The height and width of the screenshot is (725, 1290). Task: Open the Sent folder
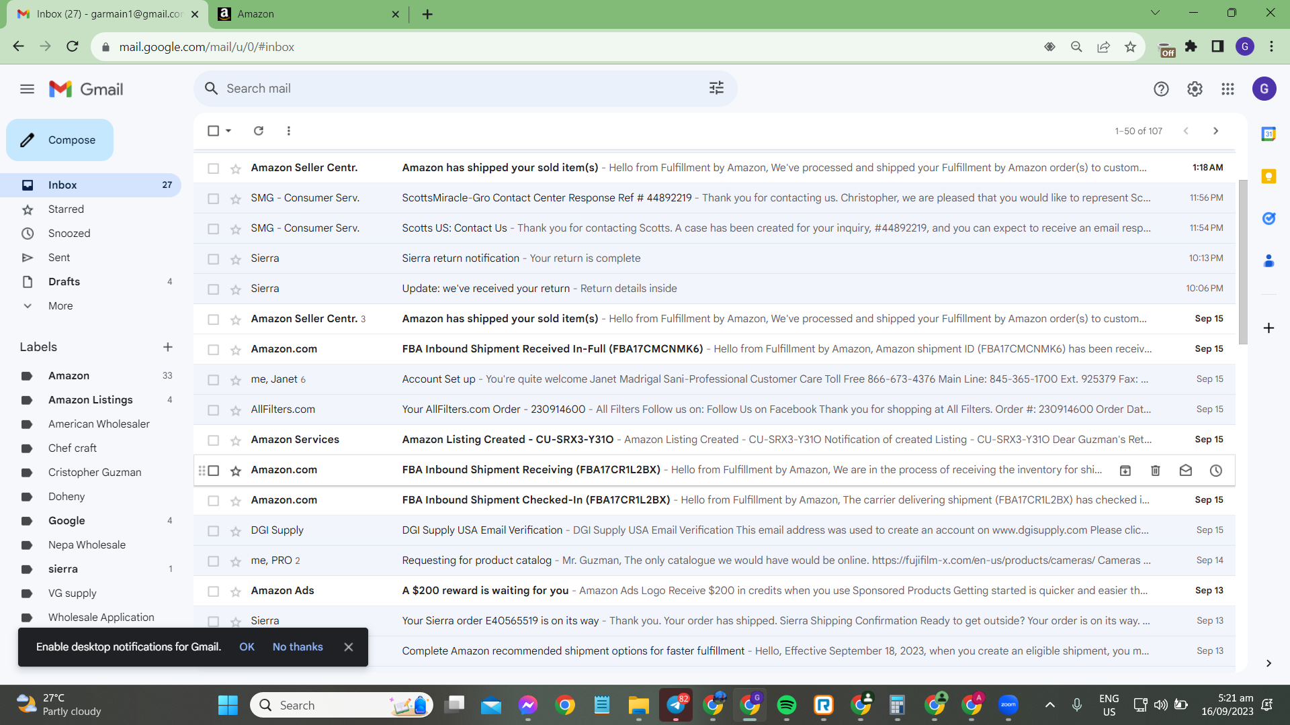click(x=91, y=258)
